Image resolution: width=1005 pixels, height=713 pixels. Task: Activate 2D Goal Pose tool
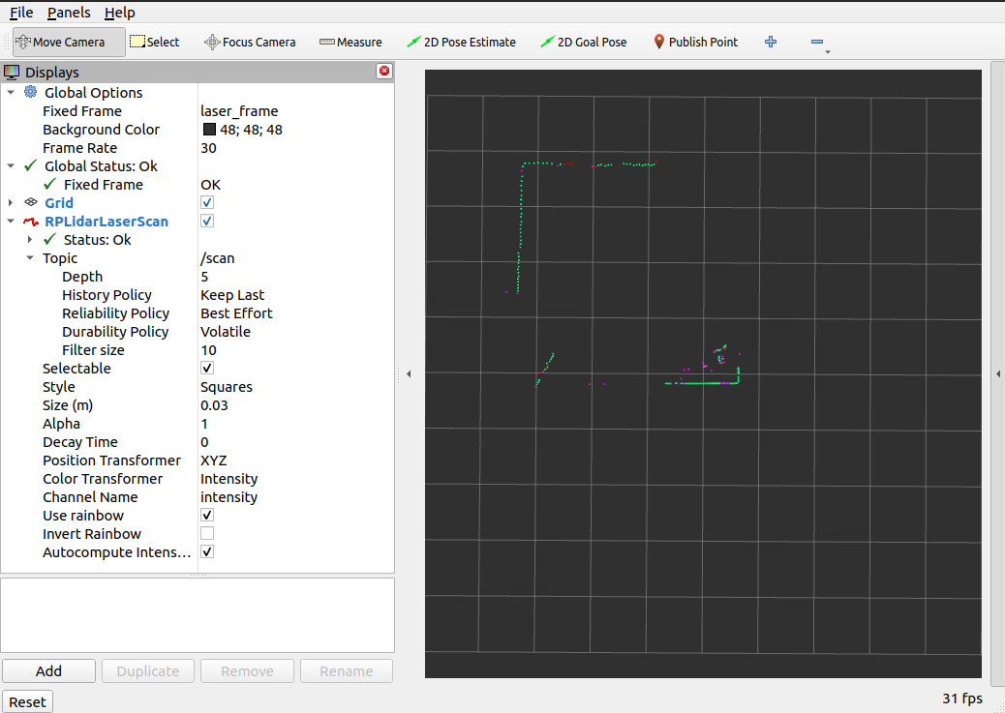583,42
